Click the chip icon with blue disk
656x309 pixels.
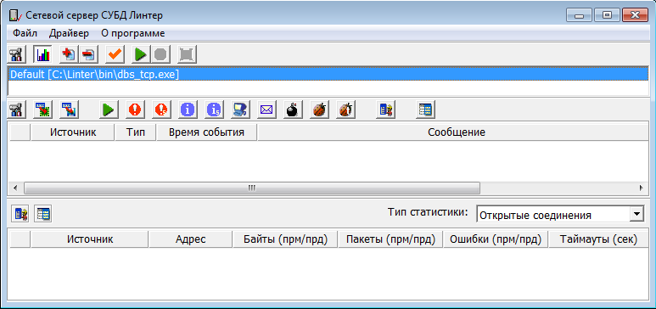70,110
